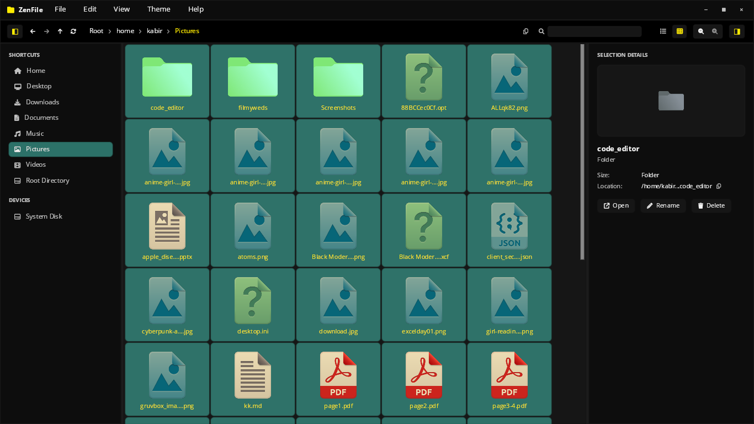754x424 pixels.
Task: Open the Help menu
Action: pos(196,9)
